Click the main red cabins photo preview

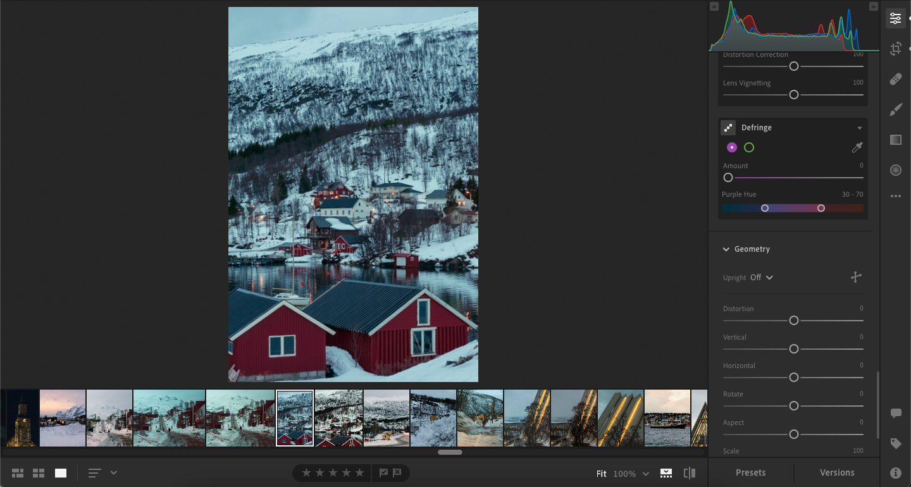(353, 194)
